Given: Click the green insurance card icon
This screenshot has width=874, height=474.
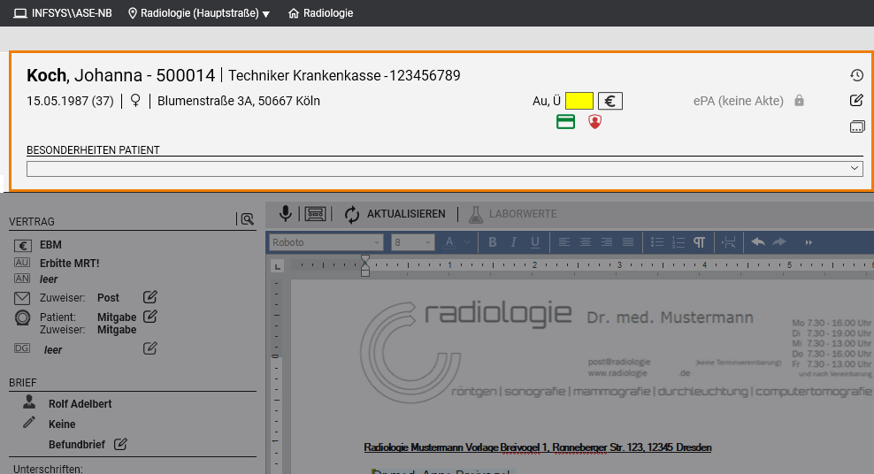Looking at the screenshot, I should [565, 122].
